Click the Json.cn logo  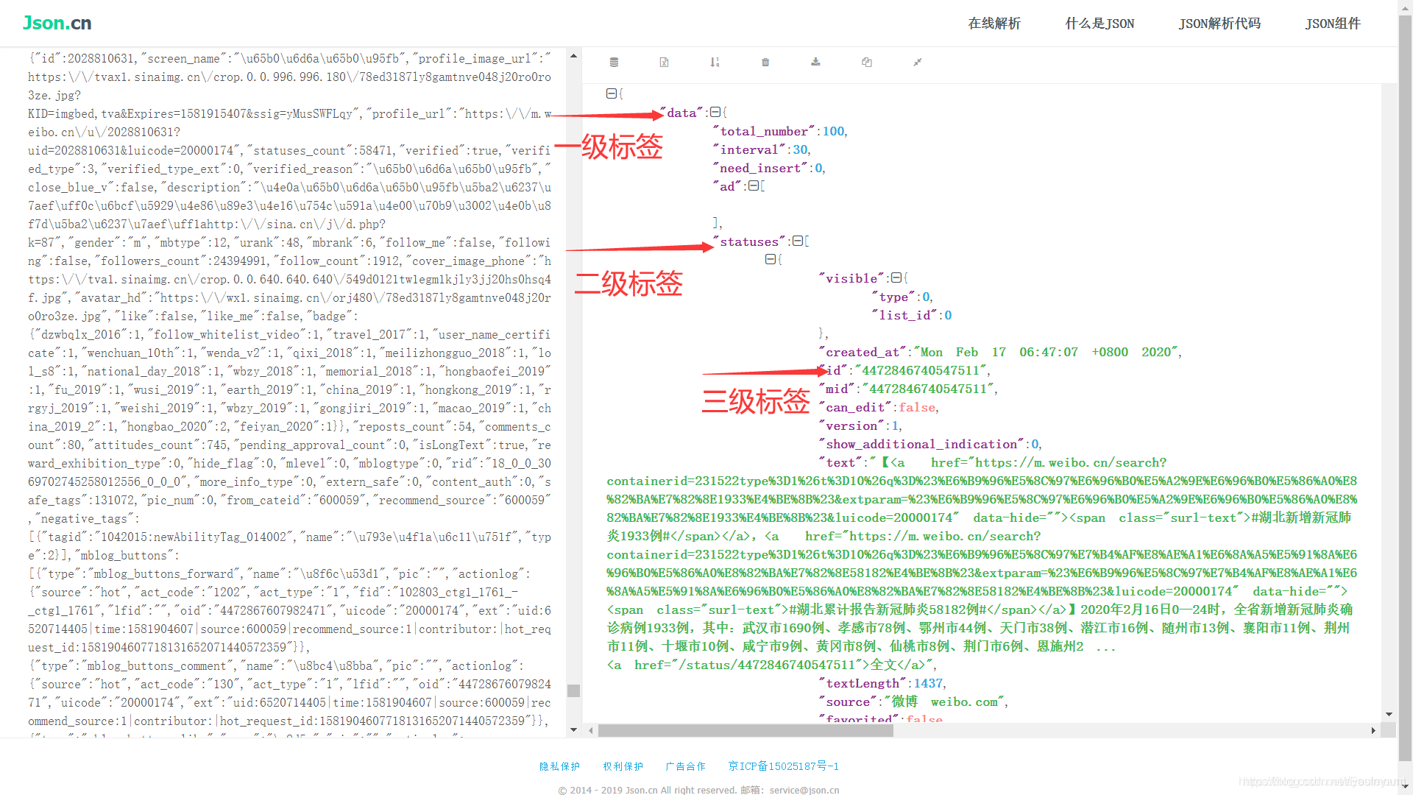click(x=57, y=23)
